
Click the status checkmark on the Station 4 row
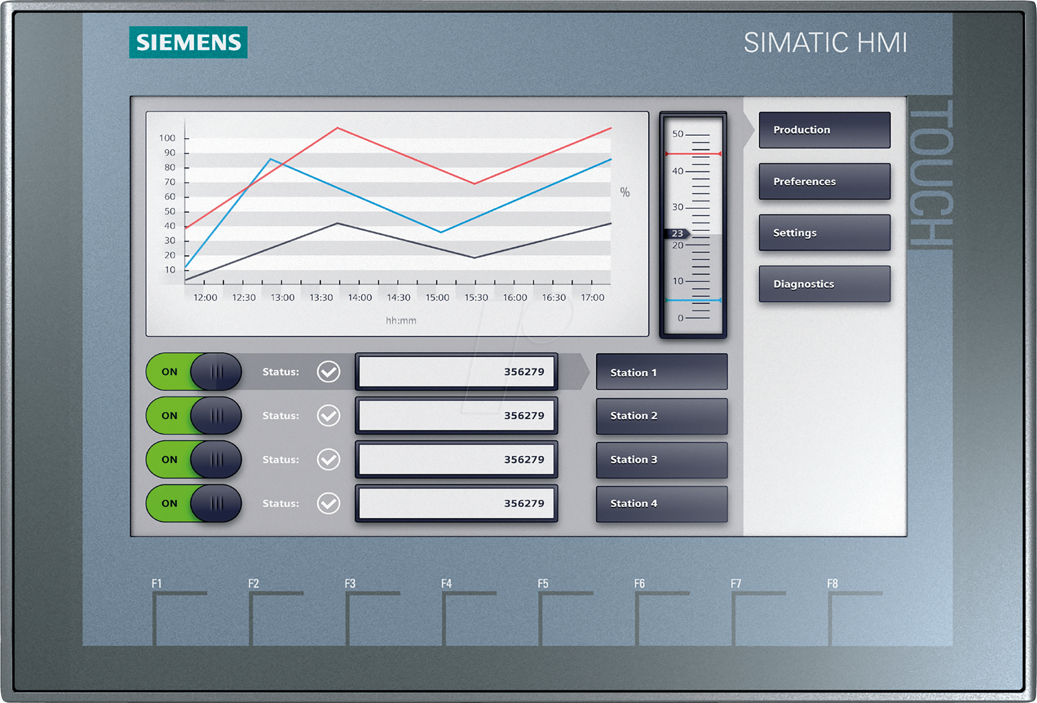[330, 503]
